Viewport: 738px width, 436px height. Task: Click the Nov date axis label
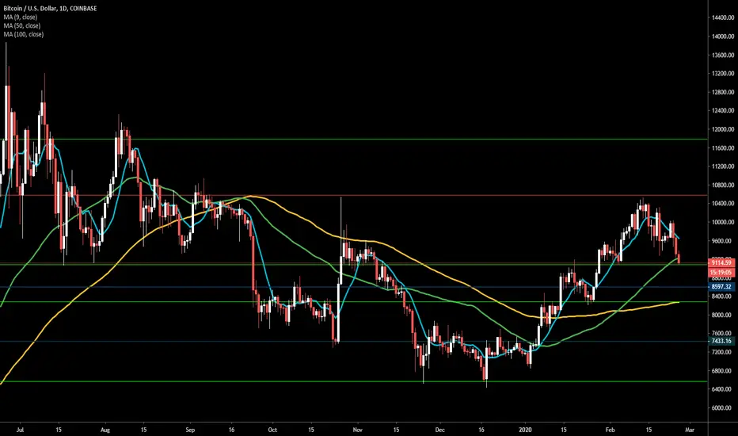(358, 430)
